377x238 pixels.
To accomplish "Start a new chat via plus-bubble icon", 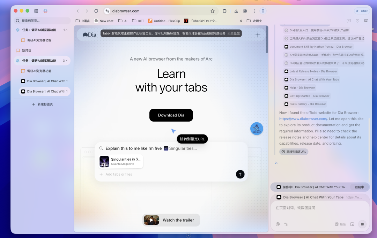I will [349, 21].
